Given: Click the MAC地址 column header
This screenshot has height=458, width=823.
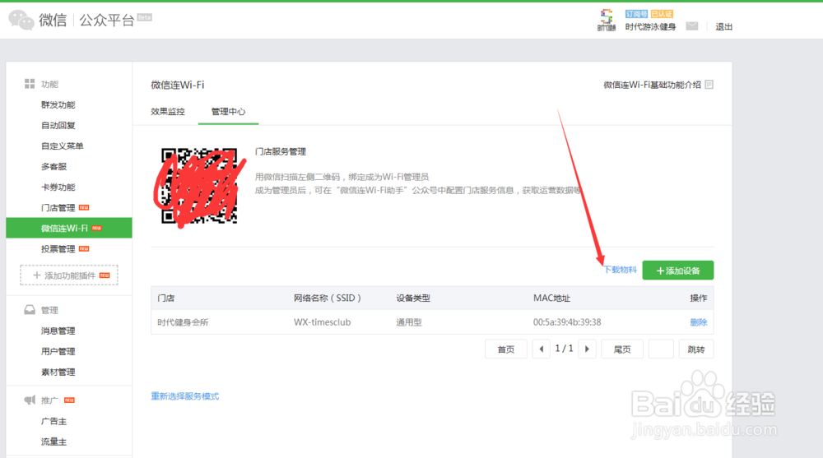Looking at the screenshot, I should pyautogui.click(x=551, y=298).
